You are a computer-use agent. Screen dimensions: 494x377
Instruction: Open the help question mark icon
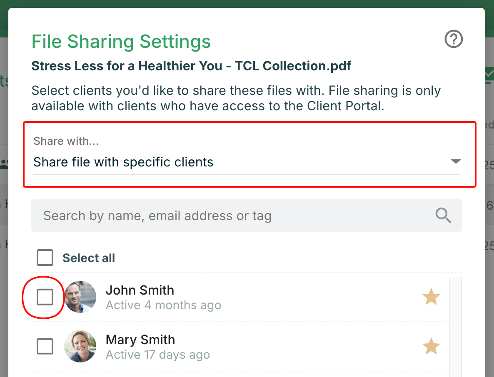pyautogui.click(x=454, y=40)
